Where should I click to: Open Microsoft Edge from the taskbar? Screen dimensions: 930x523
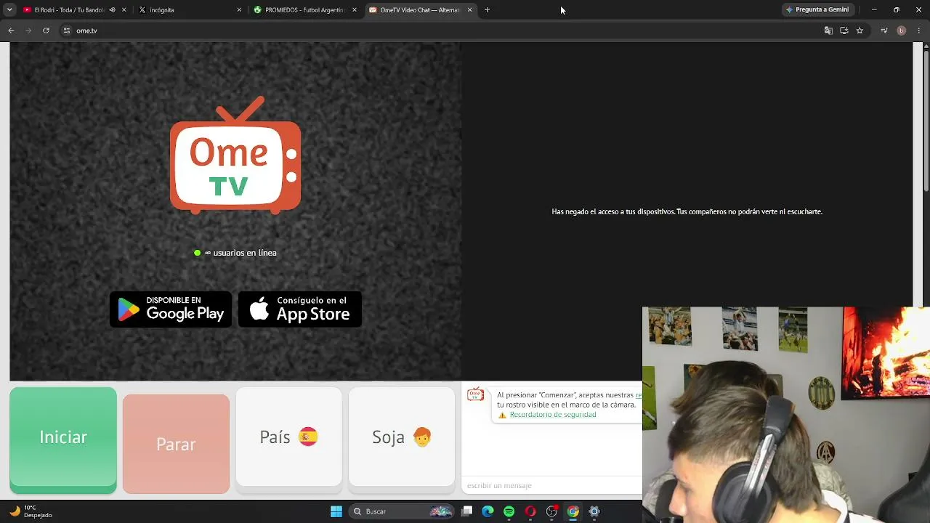tap(488, 511)
